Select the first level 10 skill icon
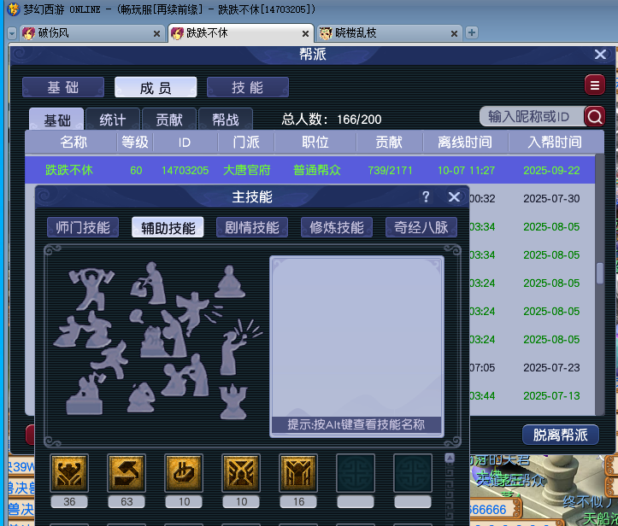 pos(184,473)
